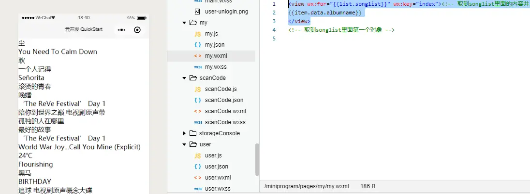Click the 186 B file size
Image resolution: width=530 pixels, height=194 pixels.
pyautogui.click(x=368, y=186)
